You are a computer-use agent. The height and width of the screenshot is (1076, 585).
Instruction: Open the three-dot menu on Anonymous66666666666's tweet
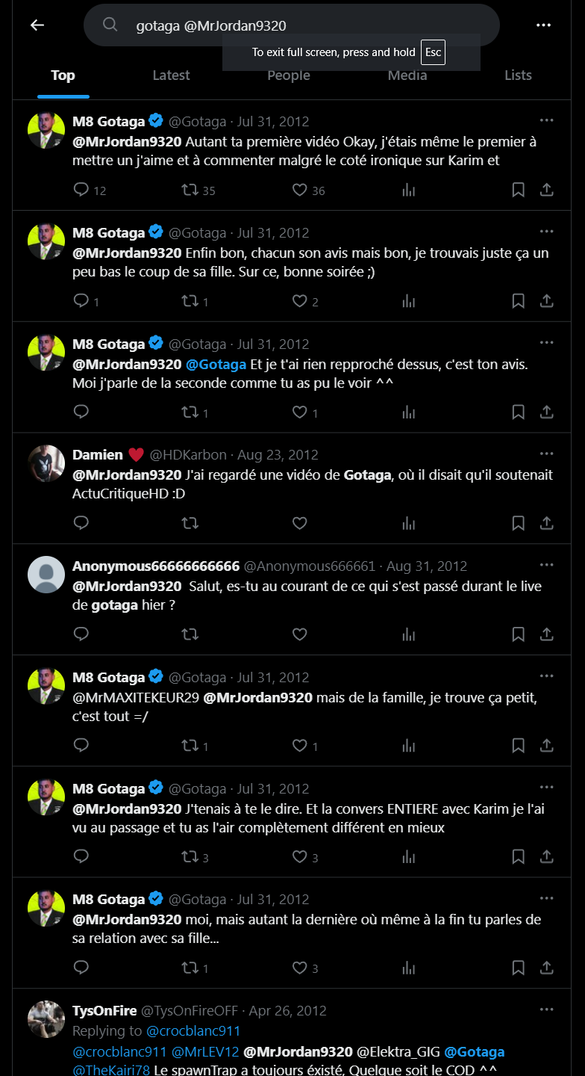pyautogui.click(x=547, y=566)
